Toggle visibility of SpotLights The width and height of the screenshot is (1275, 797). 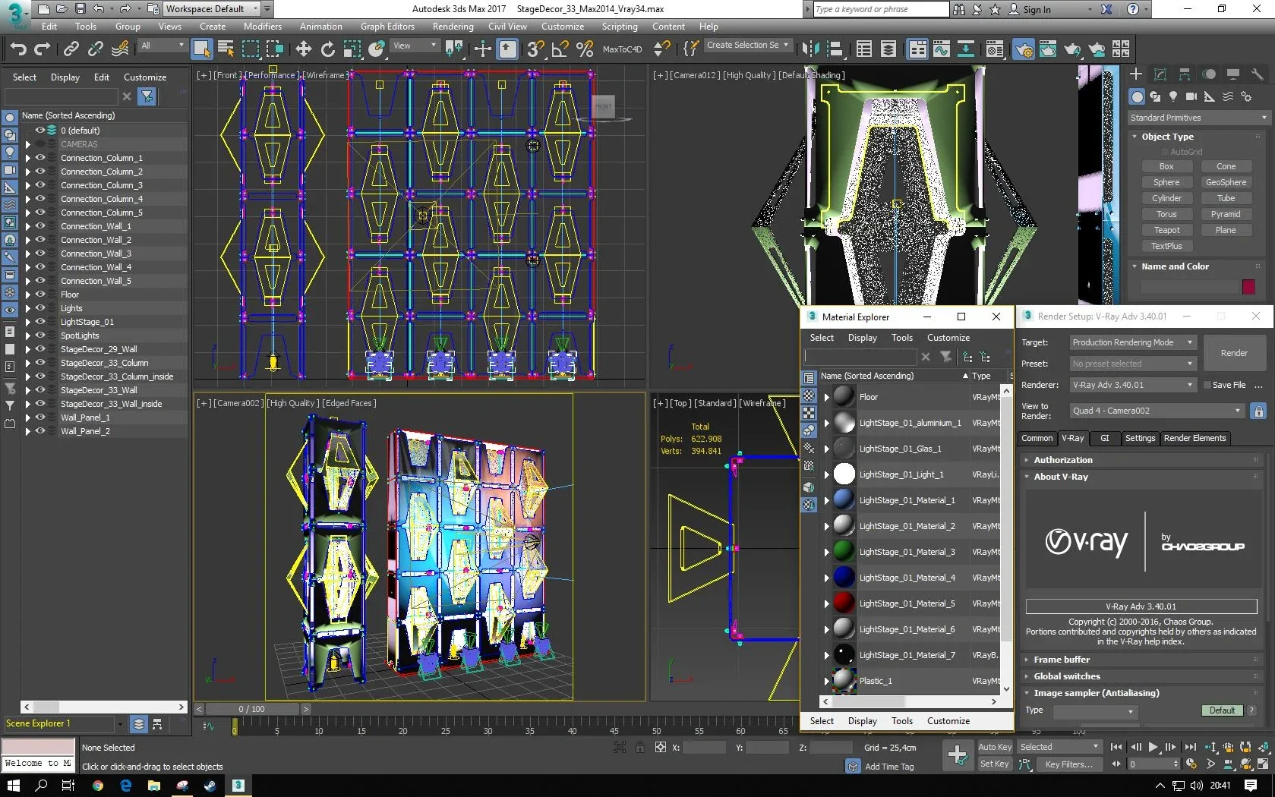pyautogui.click(x=41, y=335)
